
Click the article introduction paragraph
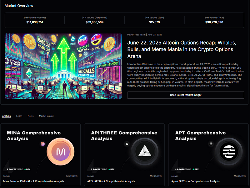tap(186, 75)
